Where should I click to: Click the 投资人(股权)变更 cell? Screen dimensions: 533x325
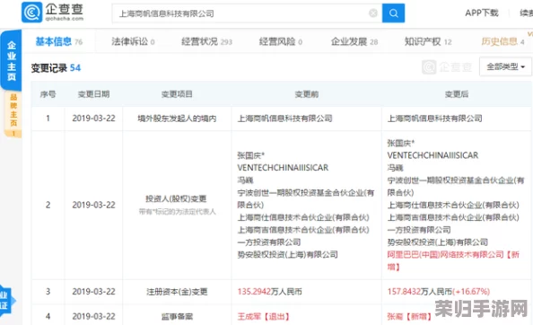tap(176, 198)
